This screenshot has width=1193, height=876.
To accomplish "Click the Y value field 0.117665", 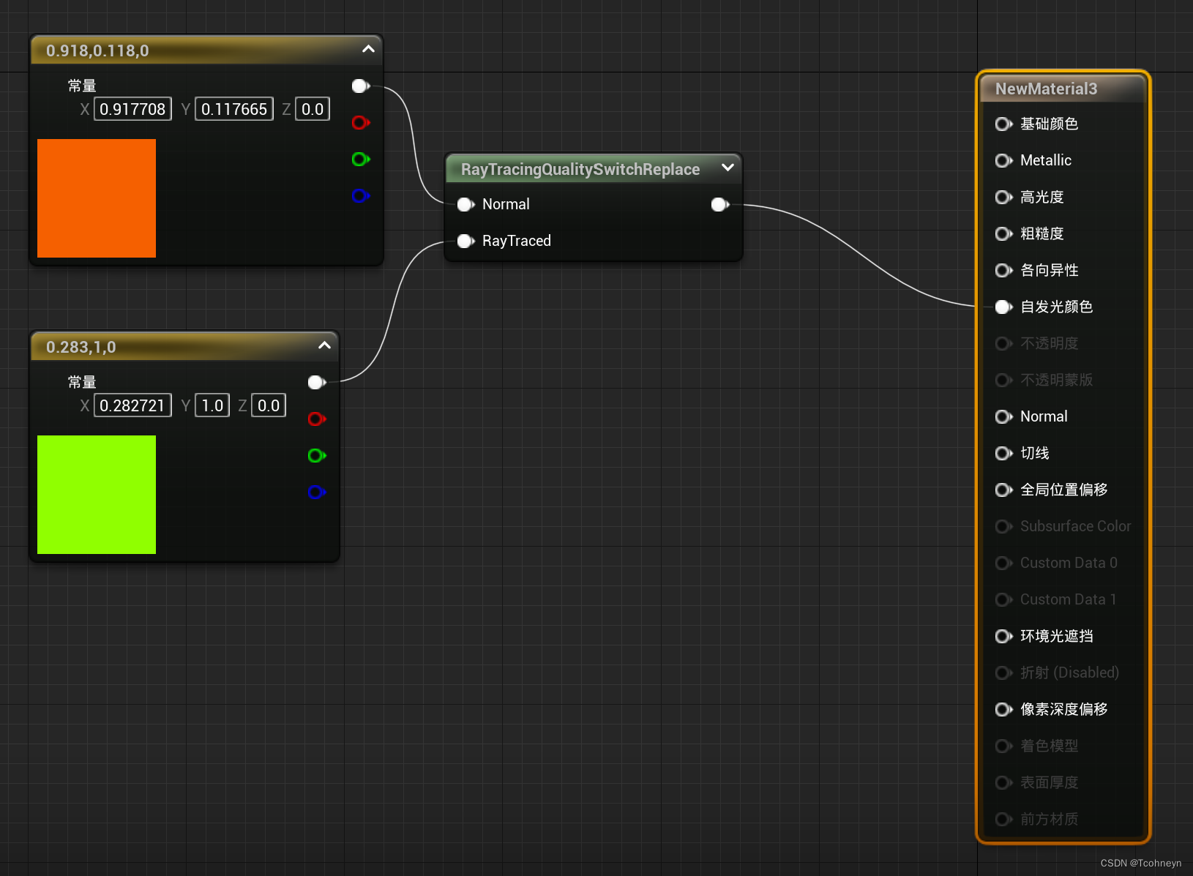I will coord(234,109).
